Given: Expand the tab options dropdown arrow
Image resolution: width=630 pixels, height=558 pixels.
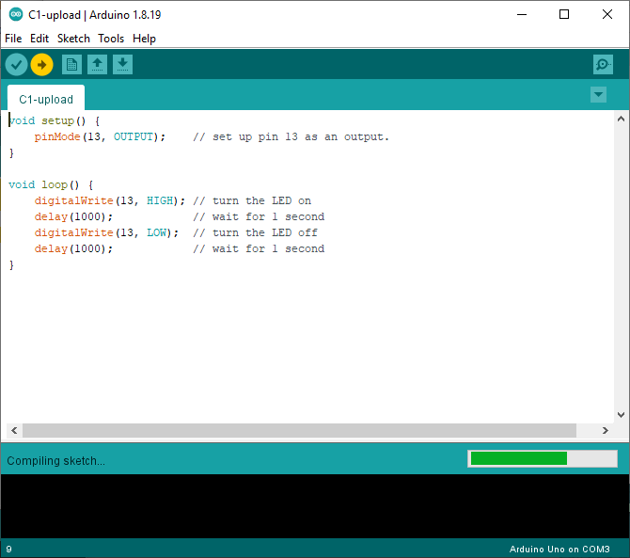Looking at the screenshot, I should [598, 95].
